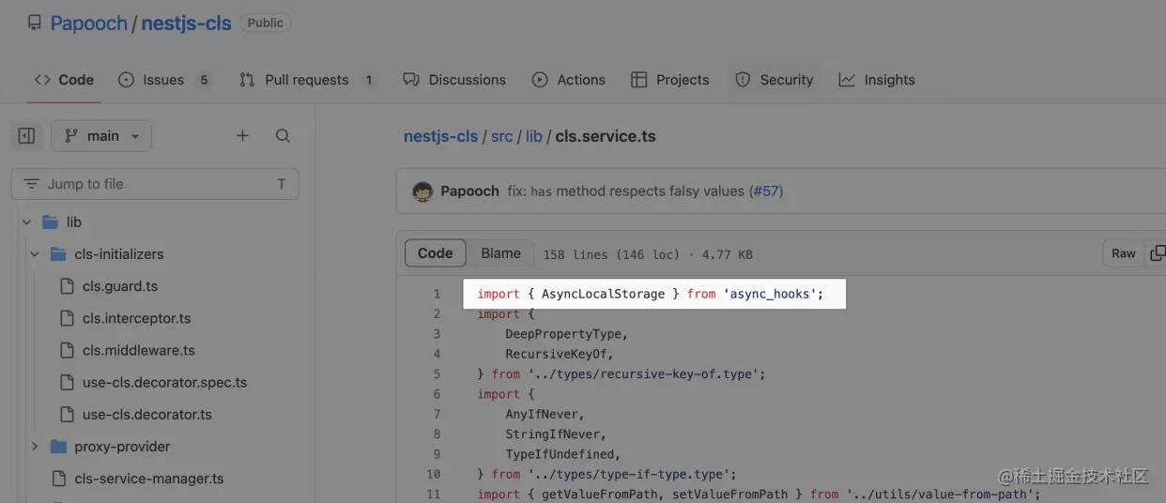Click the add file plus icon
The height and width of the screenshot is (503, 1166).
tap(242, 136)
